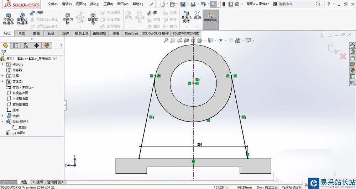Open the Appearances color ball task pane
This screenshot has width=356, height=189.
point(352,70)
